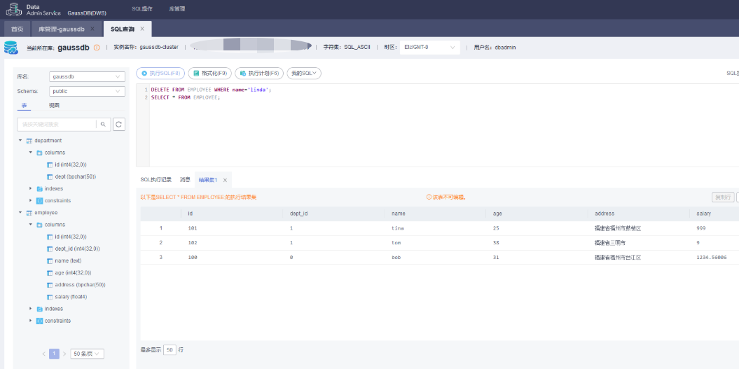Go to next page arrow in table list

tap(64, 354)
